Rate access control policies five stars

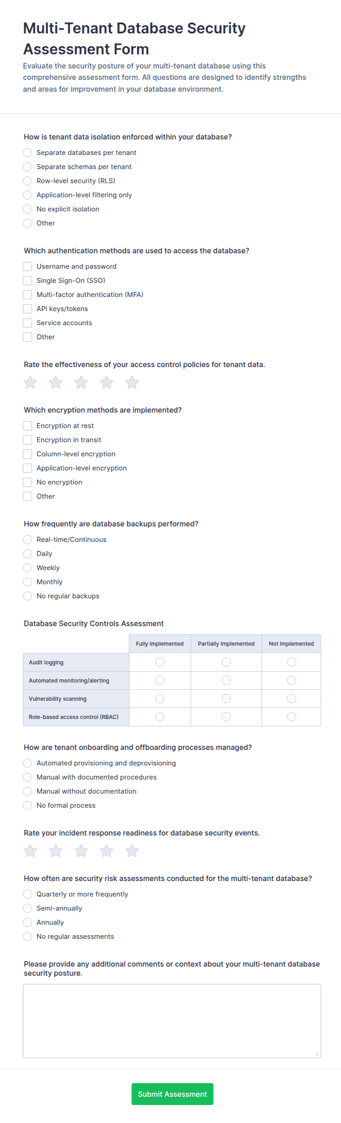(x=132, y=382)
